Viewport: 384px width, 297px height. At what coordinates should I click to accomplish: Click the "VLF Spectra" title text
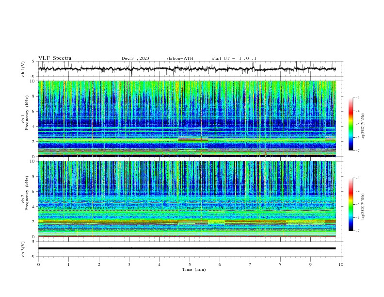tap(55, 58)
